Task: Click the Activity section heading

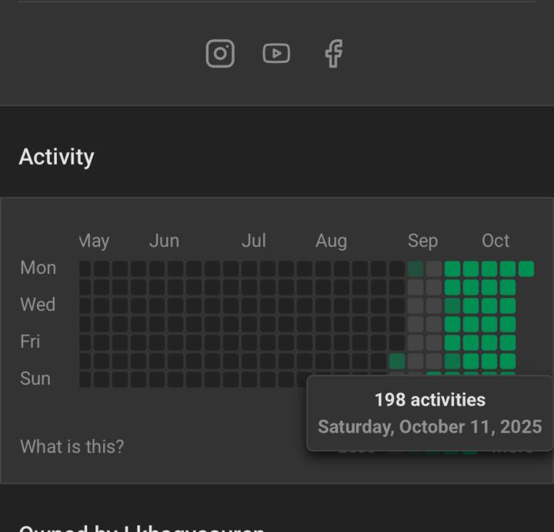Action: [x=56, y=157]
